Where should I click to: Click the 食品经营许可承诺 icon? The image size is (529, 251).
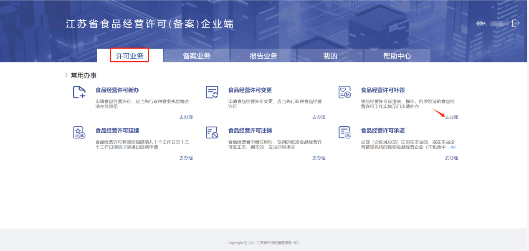[x=344, y=133]
